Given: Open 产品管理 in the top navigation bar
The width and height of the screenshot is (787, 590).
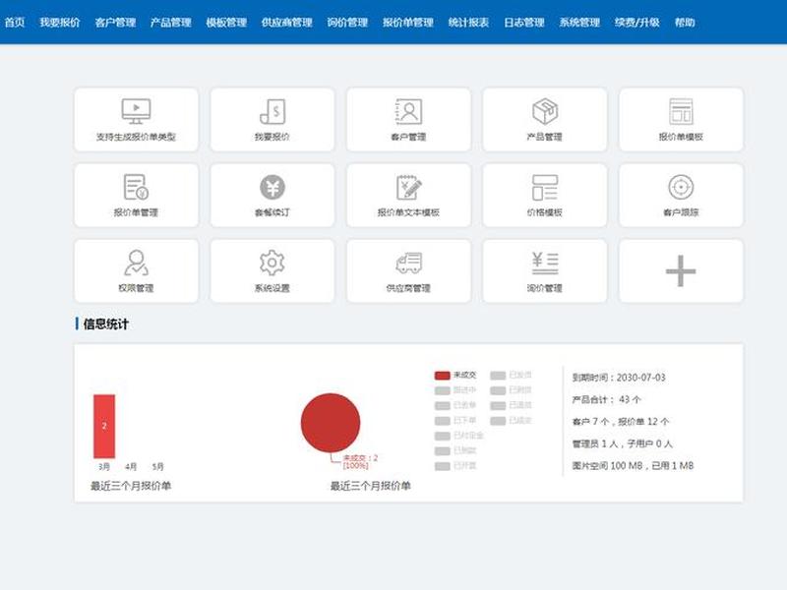Looking at the screenshot, I should click(x=170, y=23).
